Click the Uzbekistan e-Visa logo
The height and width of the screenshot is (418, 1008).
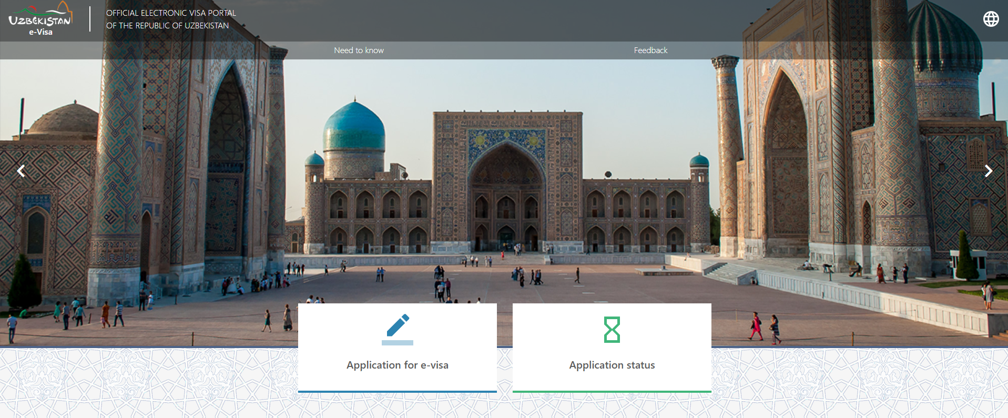40,19
